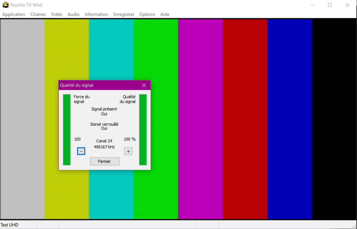The width and height of the screenshot is (357, 229).
Task: Maximize the Pouchin TV Mod window
Action: [x=330, y=5]
